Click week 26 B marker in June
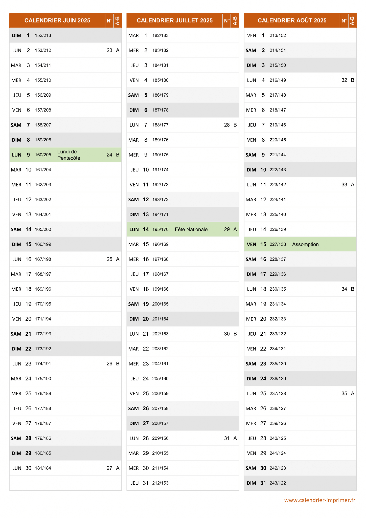This screenshot has width=366, height=518. click(x=113, y=364)
